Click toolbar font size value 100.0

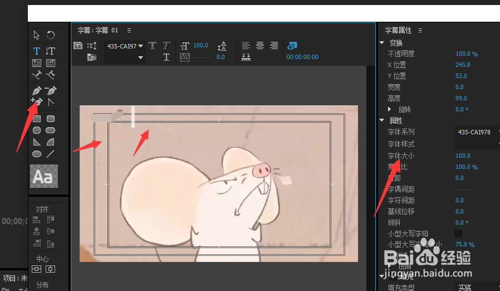[200, 45]
